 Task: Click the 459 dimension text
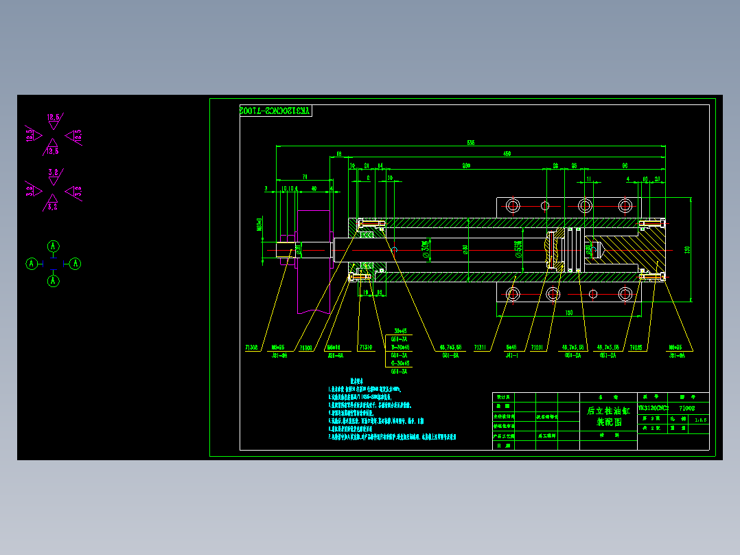[507, 153]
